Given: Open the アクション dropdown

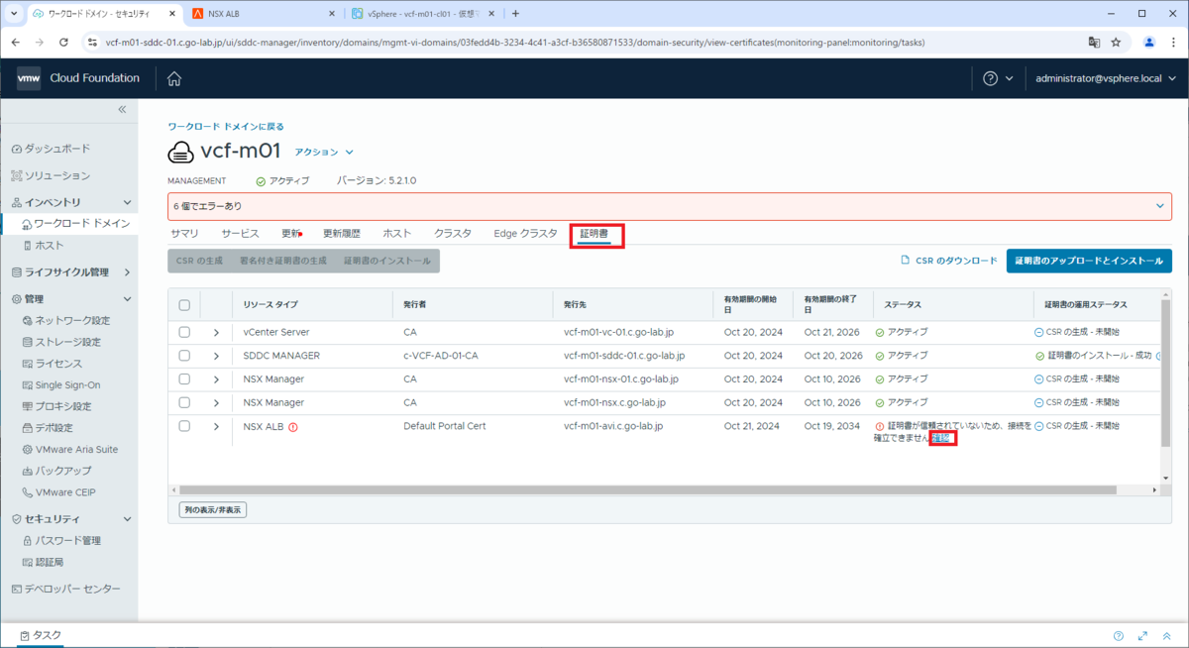Looking at the screenshot, I should pyautogui.click(x=324, y=152).
